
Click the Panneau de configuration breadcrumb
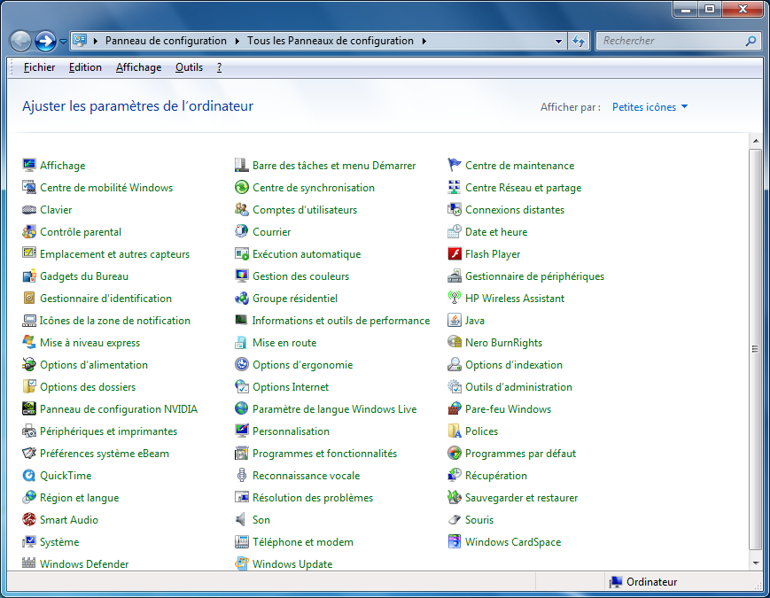(166, 41)
